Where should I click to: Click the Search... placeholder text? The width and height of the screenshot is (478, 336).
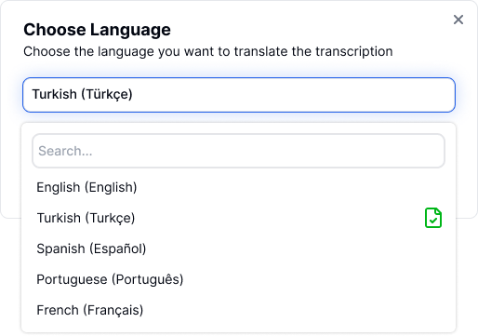tap(65, 151)
